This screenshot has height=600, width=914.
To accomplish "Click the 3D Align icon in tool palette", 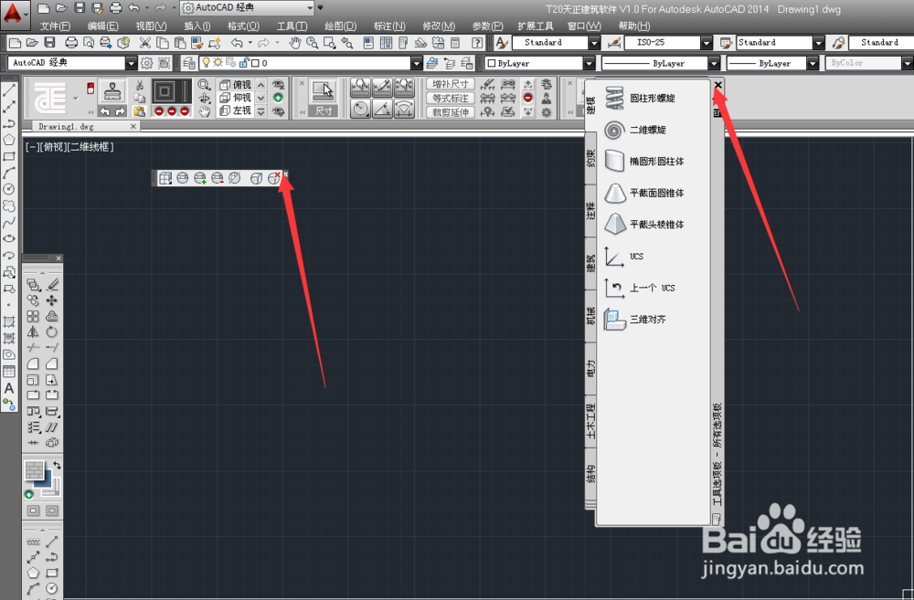I will click(614, 320).
